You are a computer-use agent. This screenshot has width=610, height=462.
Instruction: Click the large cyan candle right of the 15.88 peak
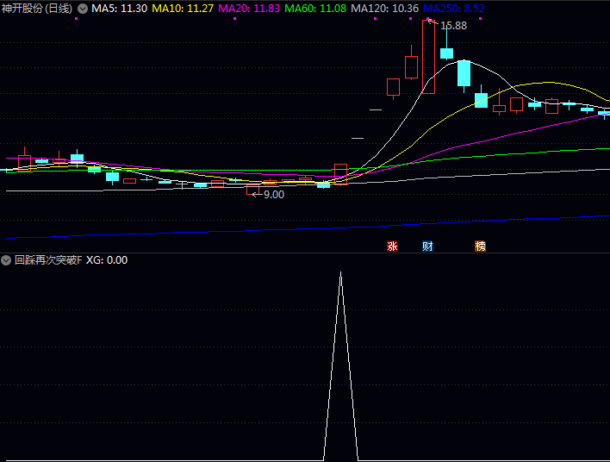(464, 72)
